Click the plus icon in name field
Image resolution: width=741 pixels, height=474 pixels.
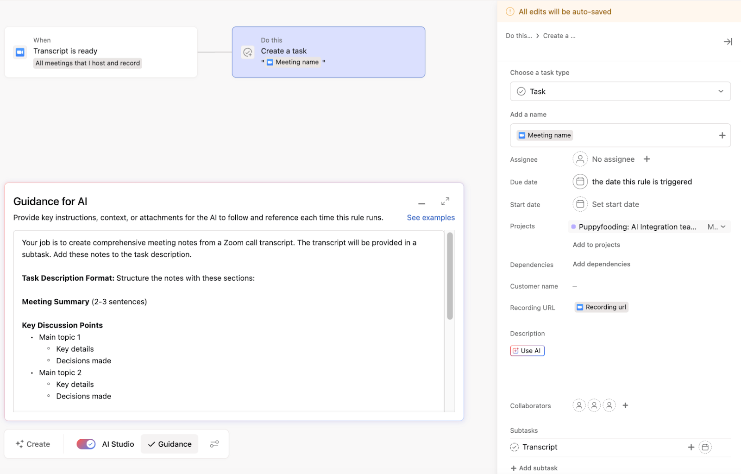coord(722,135)
